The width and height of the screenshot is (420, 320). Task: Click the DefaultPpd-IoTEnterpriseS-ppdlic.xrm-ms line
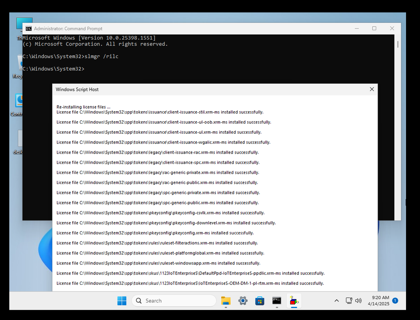click(x=190, y=274)
